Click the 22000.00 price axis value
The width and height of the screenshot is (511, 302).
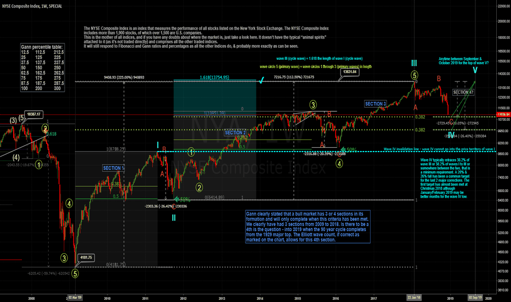point(503,6)
